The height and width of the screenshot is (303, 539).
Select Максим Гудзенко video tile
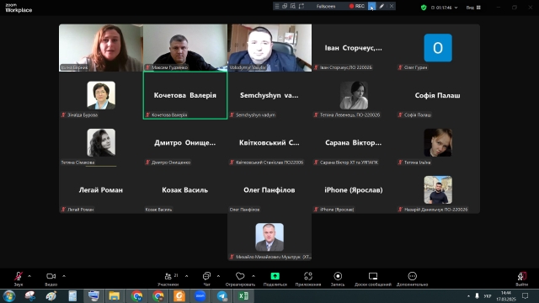coord(185,48)
